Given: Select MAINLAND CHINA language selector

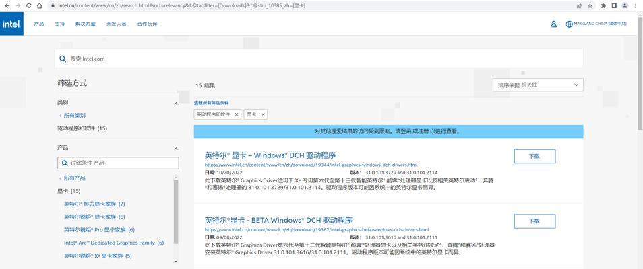Looking at the screenshot, I should [600, 24].
